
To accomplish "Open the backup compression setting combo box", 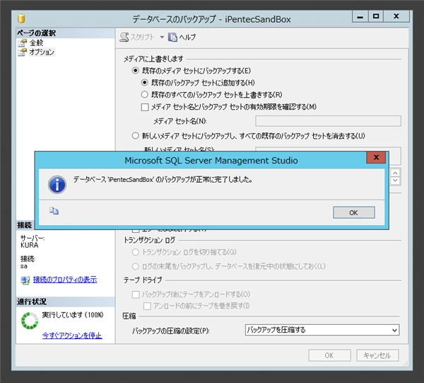I will (322, 330).
